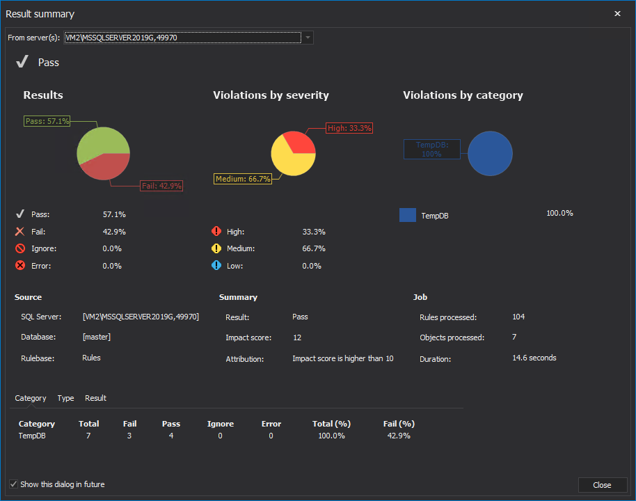Open the From server(s) dropdown arrow
636x501 pixels.
tap(308, 38)
